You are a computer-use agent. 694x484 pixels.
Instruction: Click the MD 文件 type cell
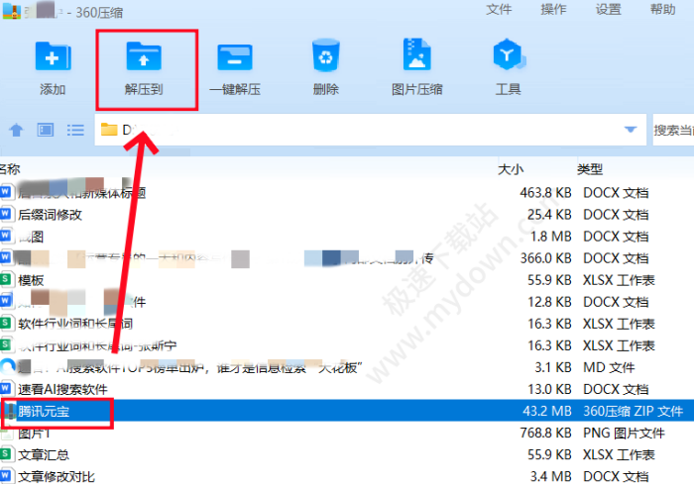point(609,367)
